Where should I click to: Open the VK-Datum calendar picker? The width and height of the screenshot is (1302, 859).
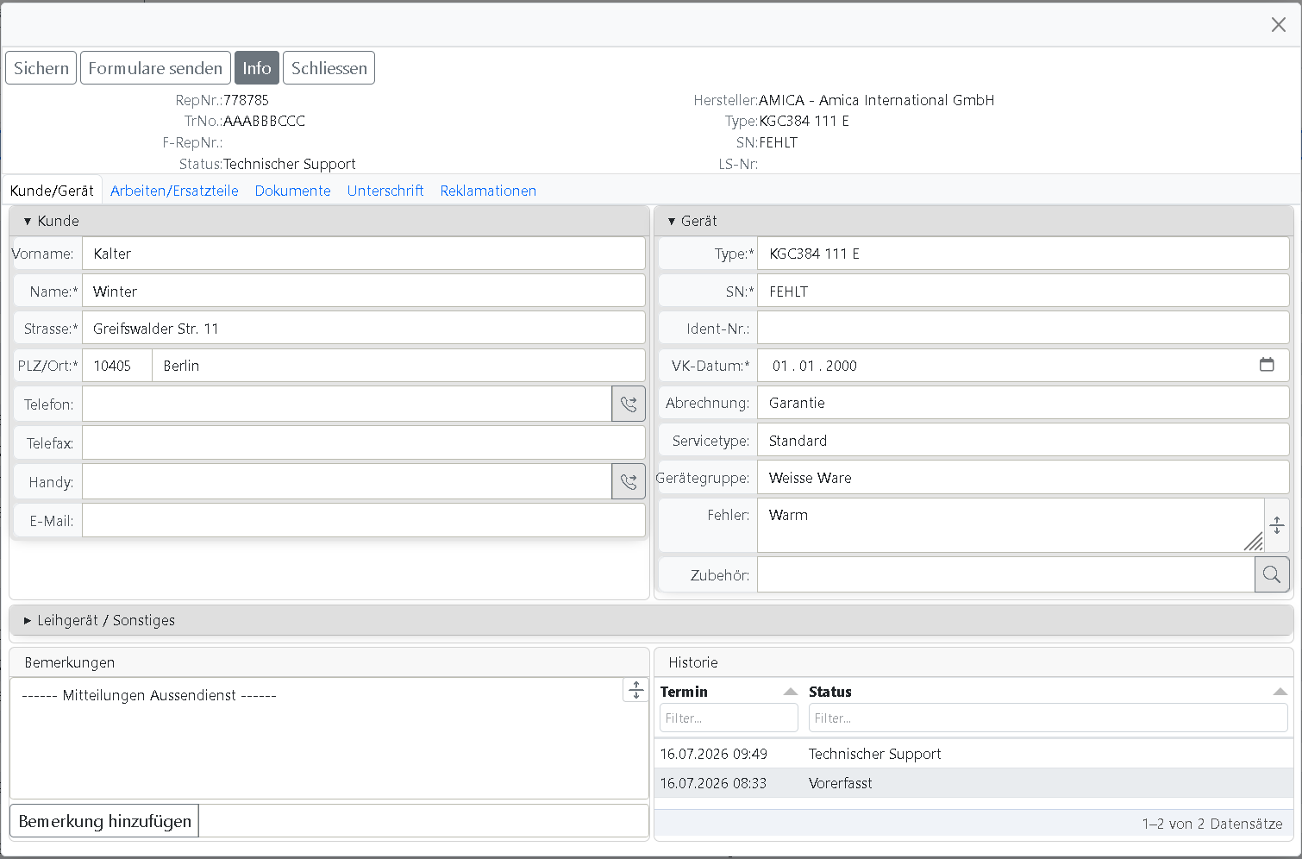(x=1267, y=365)
